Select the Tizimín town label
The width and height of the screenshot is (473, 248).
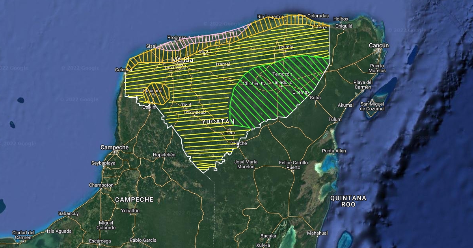pos(286,47)
